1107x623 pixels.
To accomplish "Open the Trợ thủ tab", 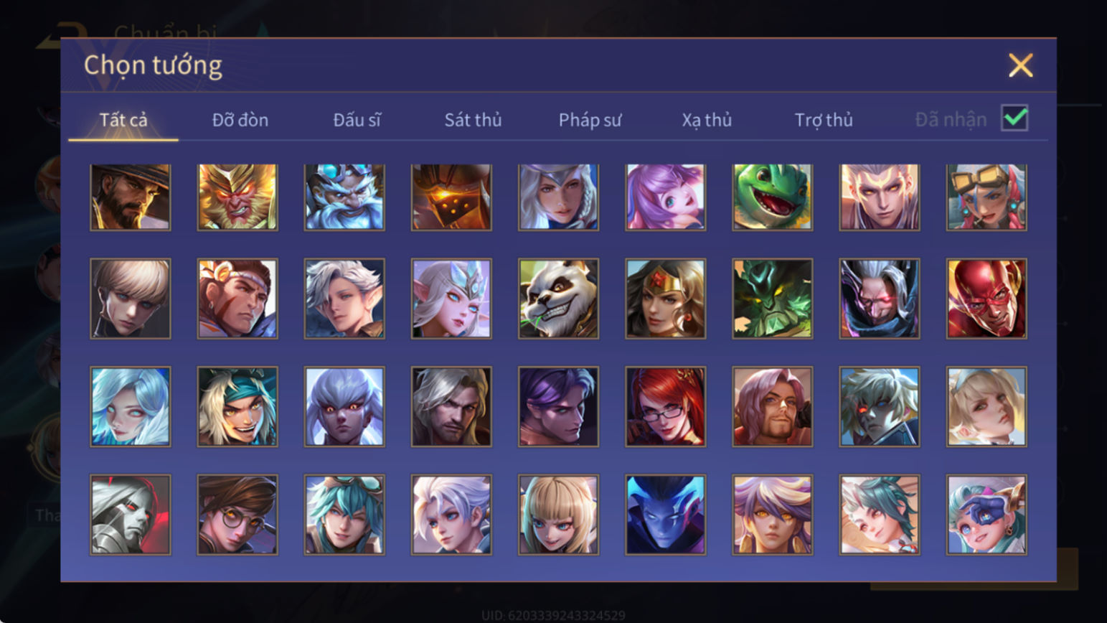I will click(x=824, y=120).
